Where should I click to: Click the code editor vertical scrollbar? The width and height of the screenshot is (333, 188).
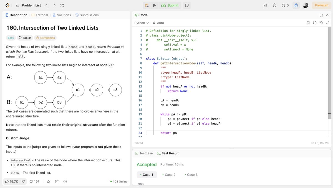[329, 73]
